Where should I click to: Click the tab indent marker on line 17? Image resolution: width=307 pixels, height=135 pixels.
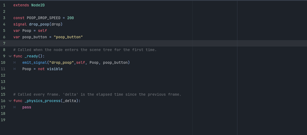point(14,107)
